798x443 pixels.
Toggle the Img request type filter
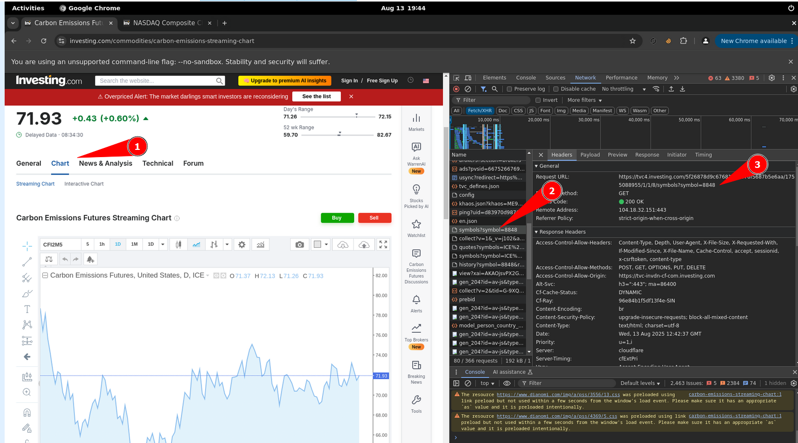(561, 111)
